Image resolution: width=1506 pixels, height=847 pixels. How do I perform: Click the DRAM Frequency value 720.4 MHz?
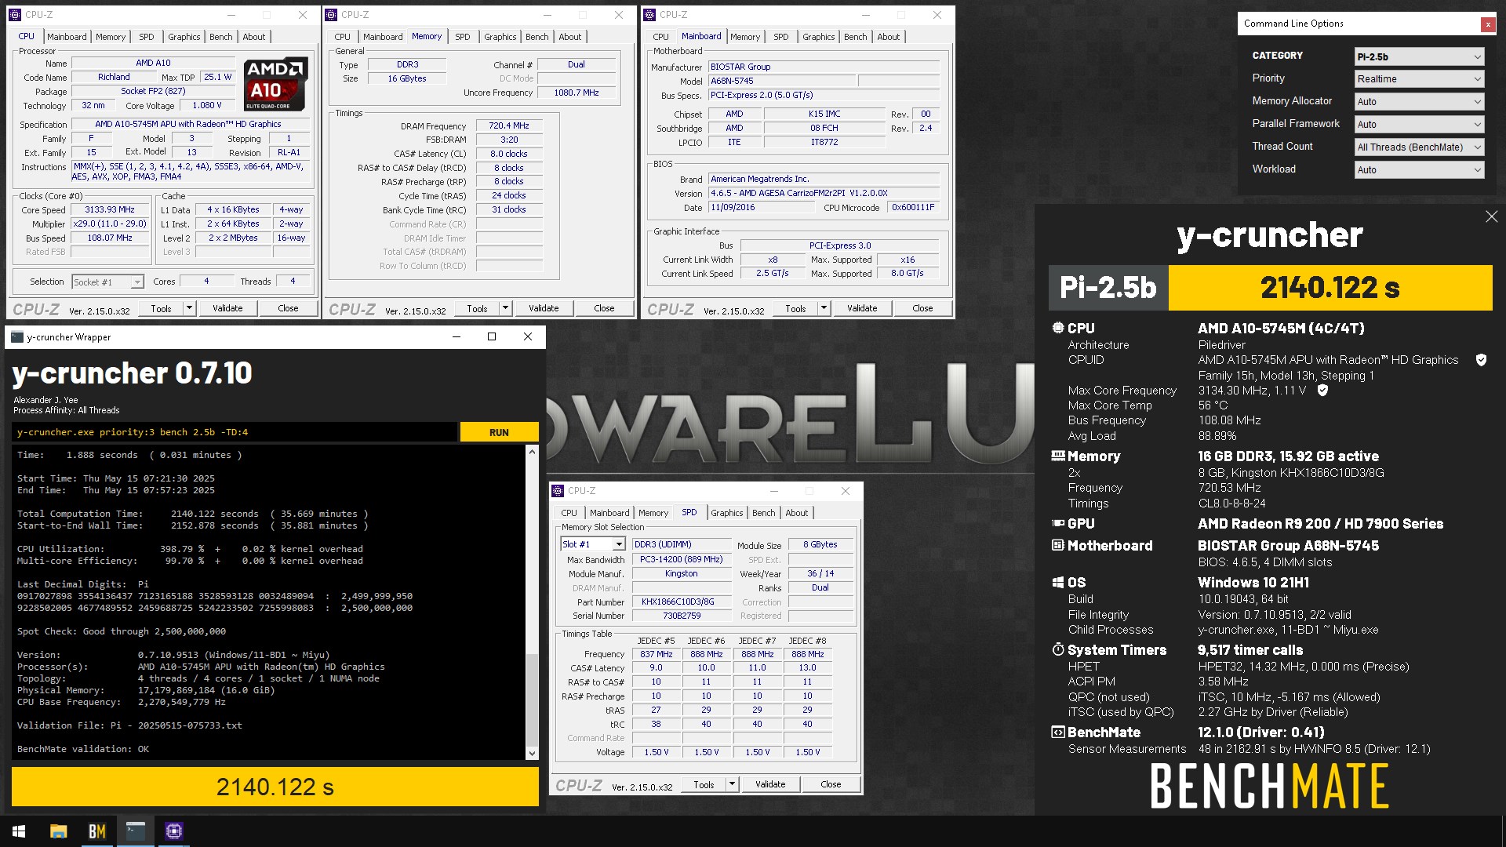click(x=509, y=125)
